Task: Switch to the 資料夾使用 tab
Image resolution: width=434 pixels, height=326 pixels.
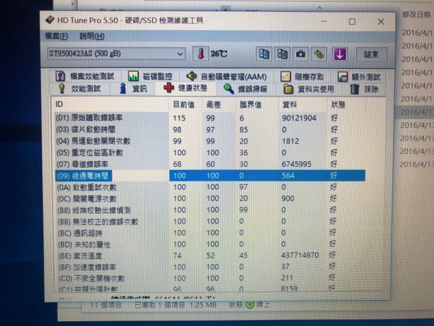Action: coord(309,89)
